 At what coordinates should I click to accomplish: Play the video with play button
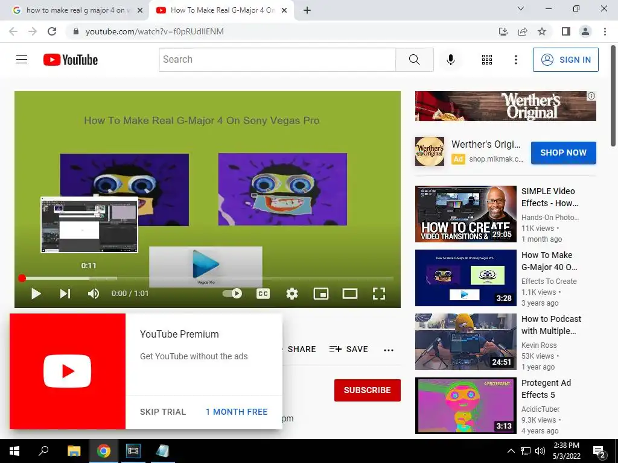pyautogui.click(x=36, y=294)
